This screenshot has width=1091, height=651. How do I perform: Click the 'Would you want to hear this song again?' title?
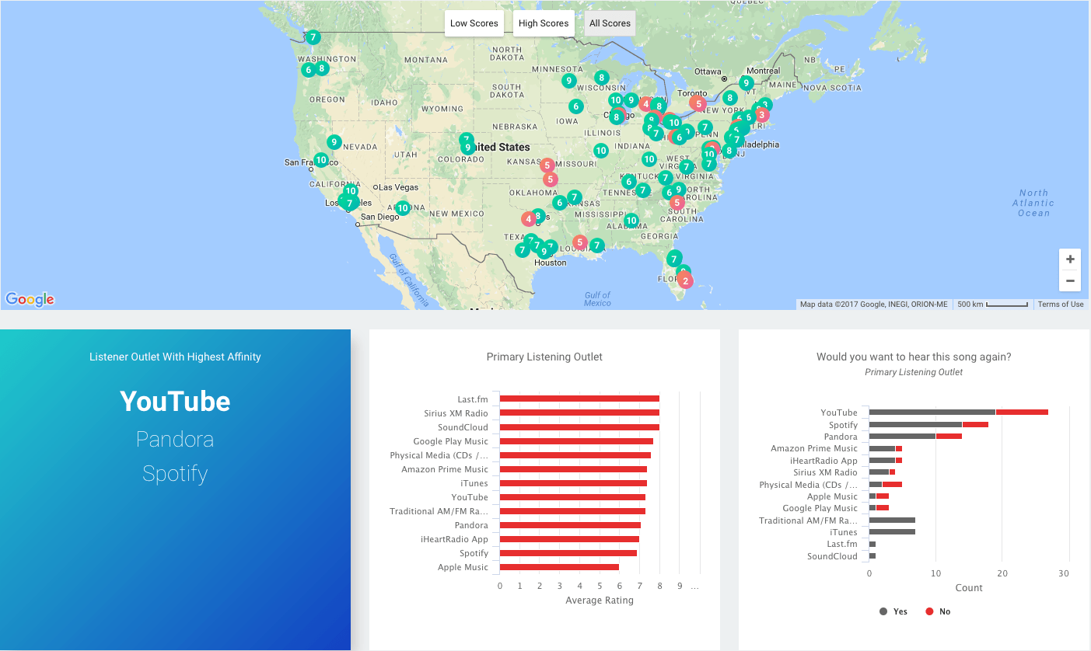(x=914, y=357)
